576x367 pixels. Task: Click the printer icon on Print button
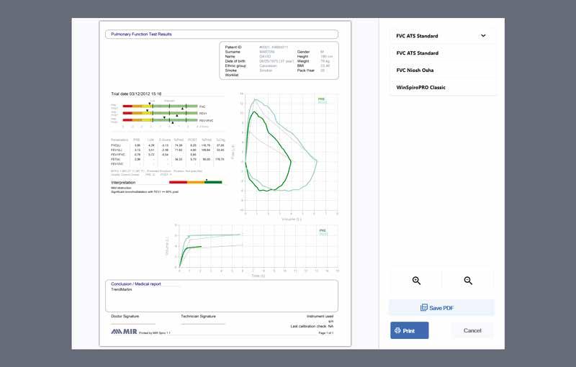click(397, 331)
